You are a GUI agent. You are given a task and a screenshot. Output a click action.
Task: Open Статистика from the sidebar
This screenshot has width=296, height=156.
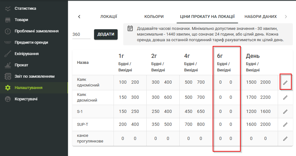click(x=25, y=8)
